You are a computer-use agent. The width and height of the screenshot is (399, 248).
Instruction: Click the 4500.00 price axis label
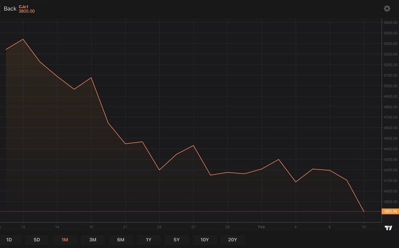[390, 139]
